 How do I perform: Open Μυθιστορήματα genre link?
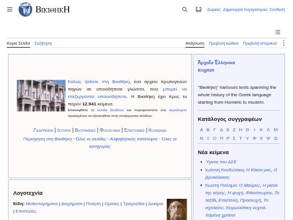tap(42, 203)
